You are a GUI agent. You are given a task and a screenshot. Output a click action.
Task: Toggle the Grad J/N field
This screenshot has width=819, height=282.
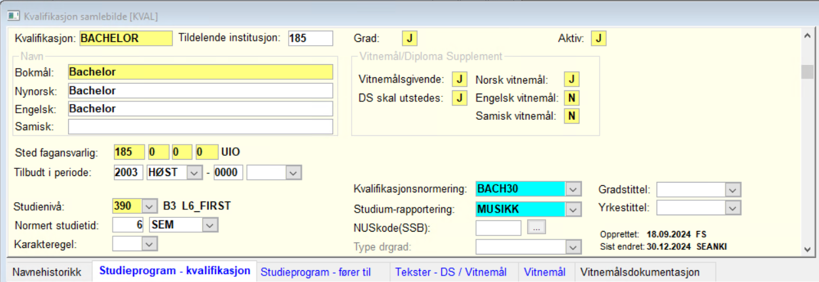(x=409, y=39)
